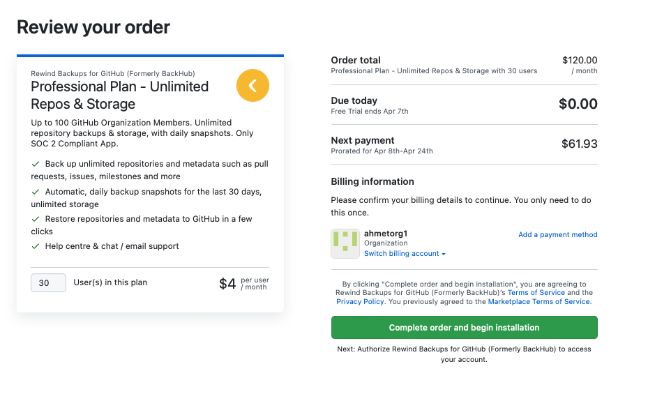Click checkmark beside 'Back up unlimited repositories'
This screenshot has width=648, height=394.
(x=36, y=164)
